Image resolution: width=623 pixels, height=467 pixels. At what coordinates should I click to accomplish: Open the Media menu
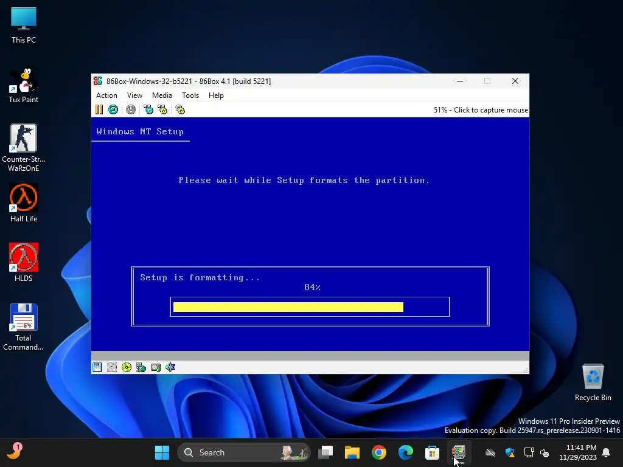point(162,95)
